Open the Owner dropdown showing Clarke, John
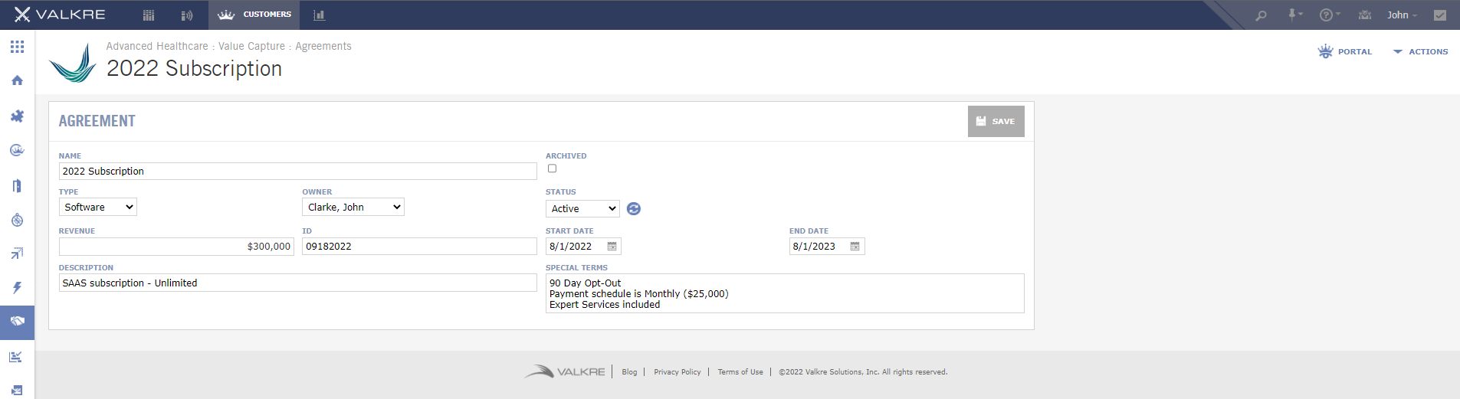The height and width of the screenshot is (399, 1460). coord(353,207)
